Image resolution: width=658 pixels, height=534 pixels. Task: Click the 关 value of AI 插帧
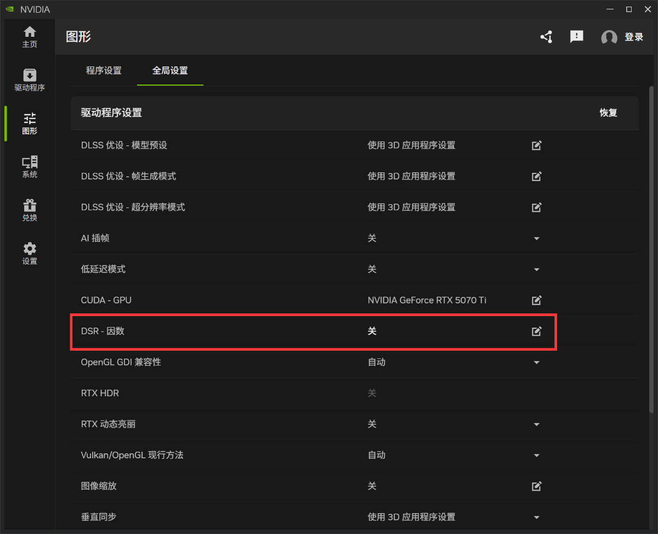pos(372,238)
